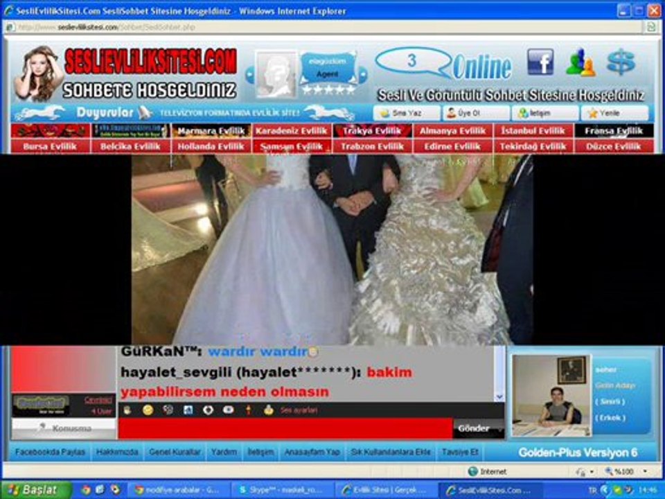Switch to modifiye arabalar taskbar window
Viewport: 665px width, 499px height.
(x=178, y=491)
